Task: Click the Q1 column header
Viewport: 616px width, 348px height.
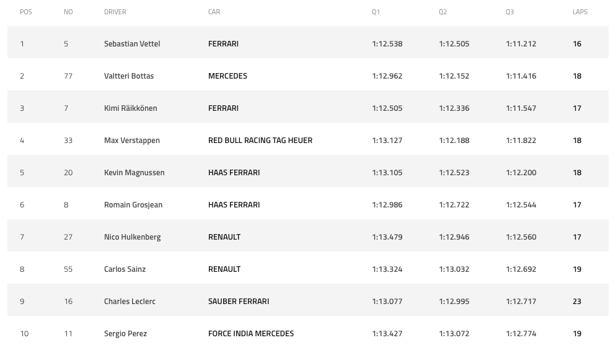Action: [376, 12]
